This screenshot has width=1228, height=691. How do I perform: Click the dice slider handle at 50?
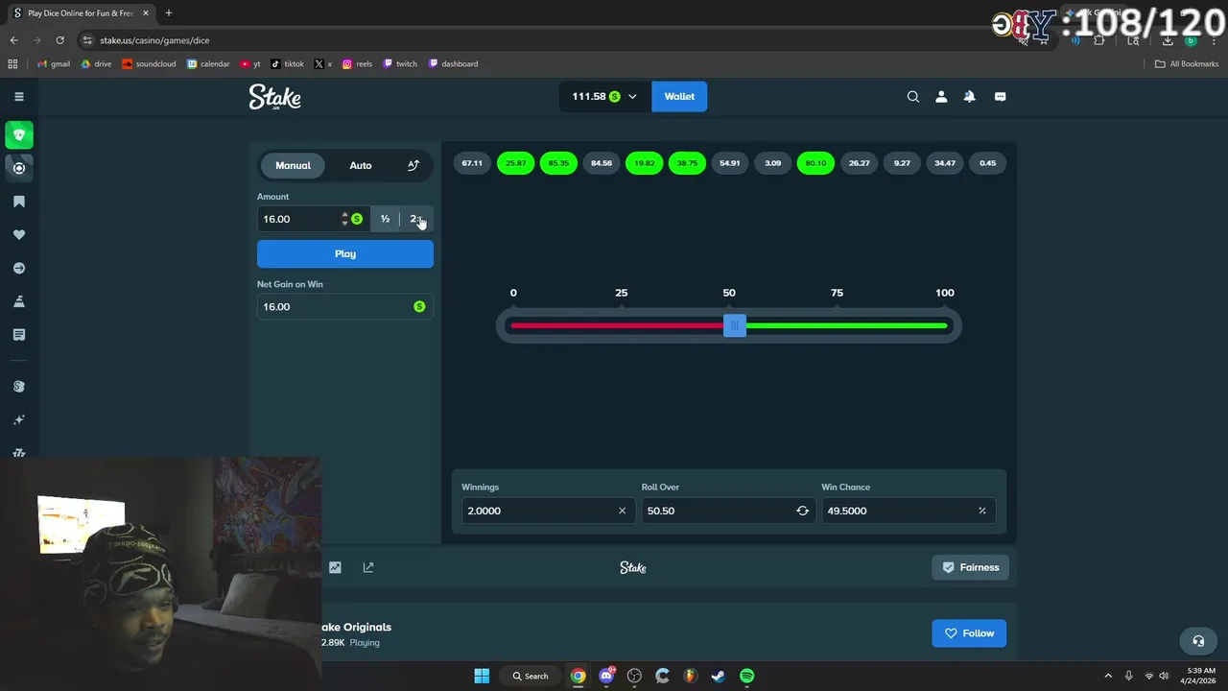735,326
